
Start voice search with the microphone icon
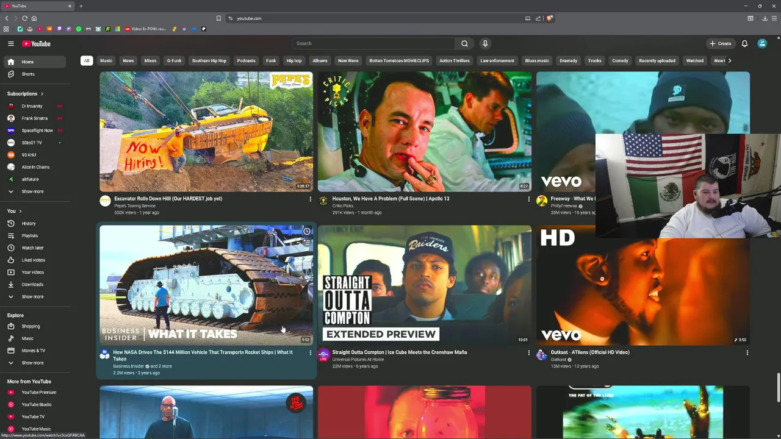pos(485,43)
